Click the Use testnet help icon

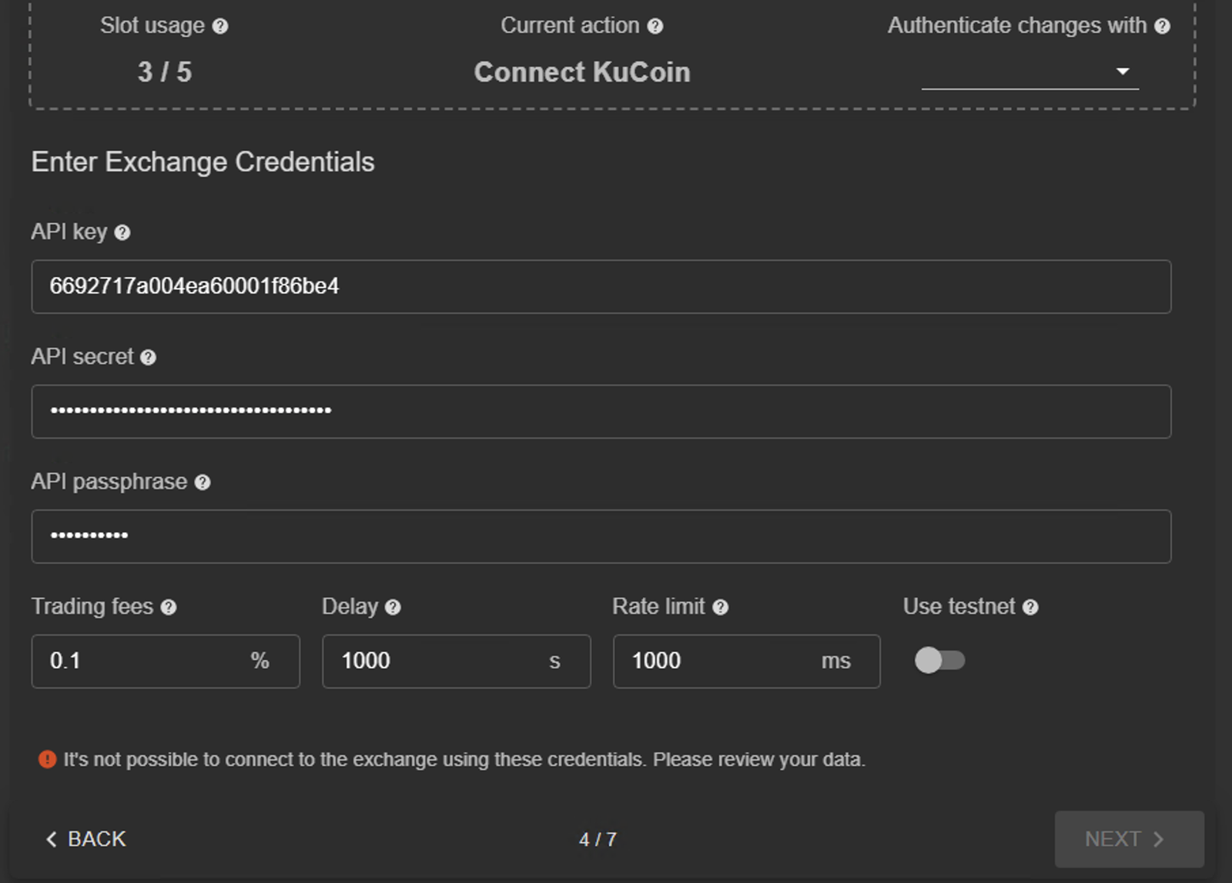pyautogui.click(x=1030, y=608)
